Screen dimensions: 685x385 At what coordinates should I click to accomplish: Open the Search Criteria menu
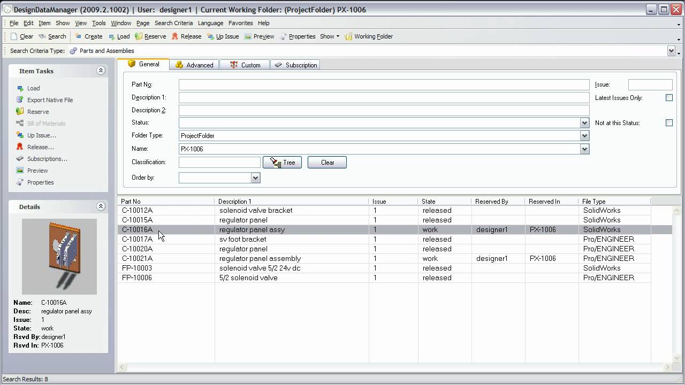click(x=173, y=23)
